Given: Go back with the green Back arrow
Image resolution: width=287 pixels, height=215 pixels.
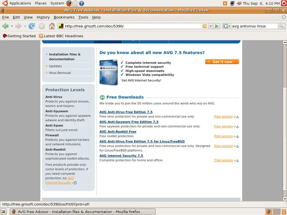Looking at the screenshot, I should click(5, 26).
